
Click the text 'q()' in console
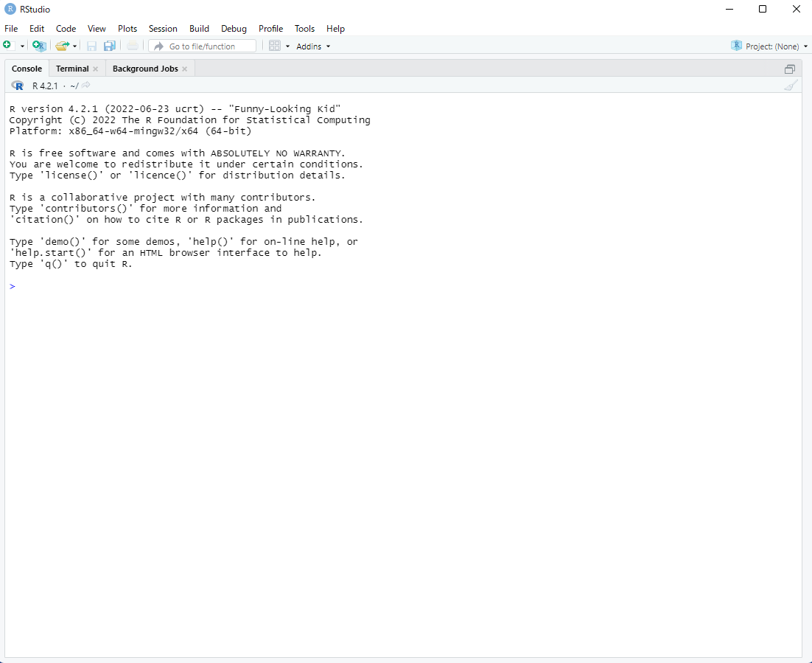(54, 264)
